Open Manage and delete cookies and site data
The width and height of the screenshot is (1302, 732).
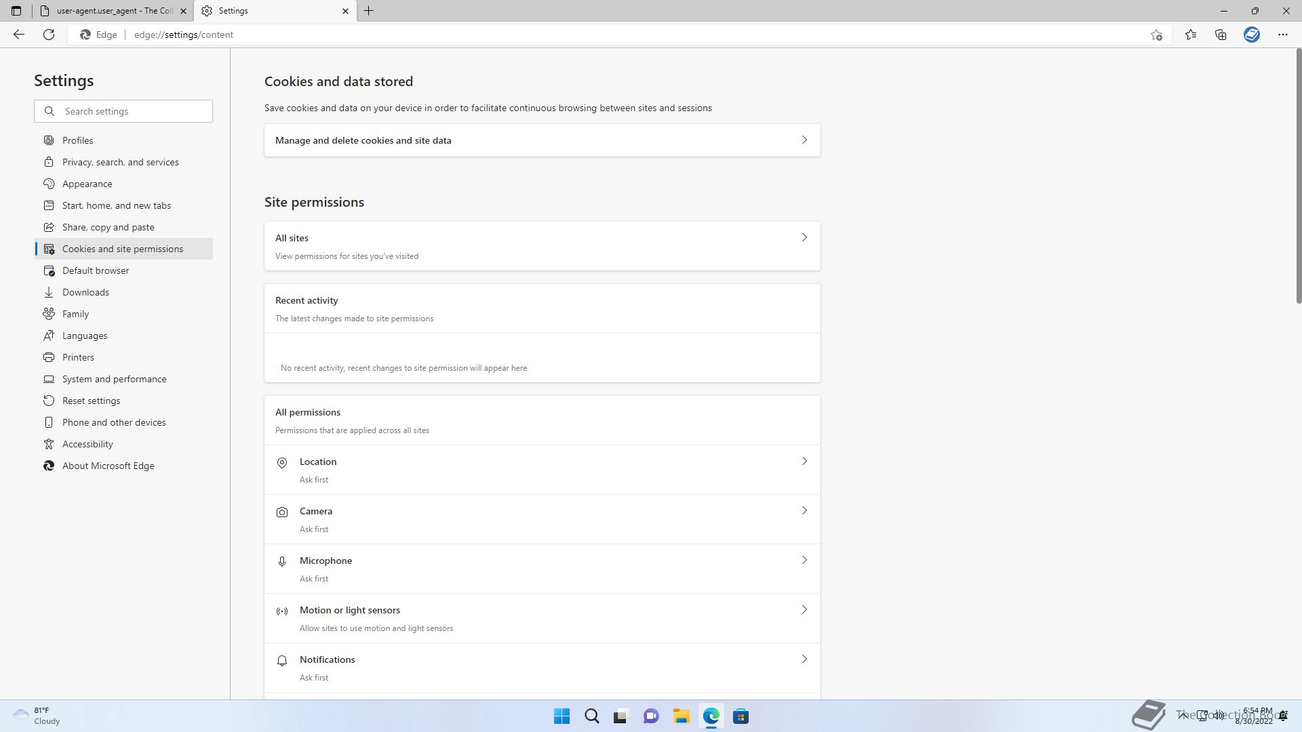pyautogui.click(x=542, y=140)
